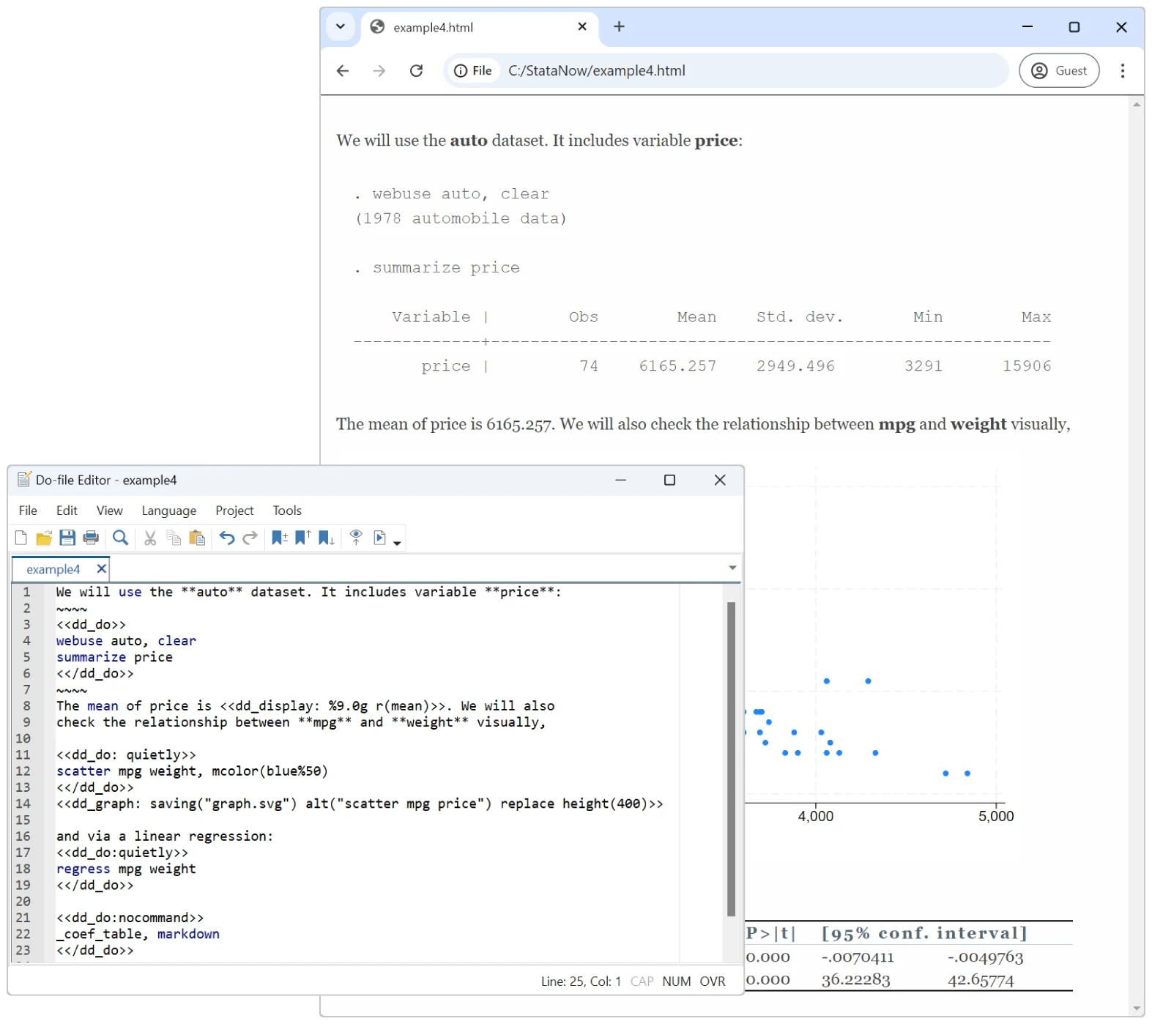Cut selection with the scissors icon
Screen dimensions: 1152x1024
point(150,538)
